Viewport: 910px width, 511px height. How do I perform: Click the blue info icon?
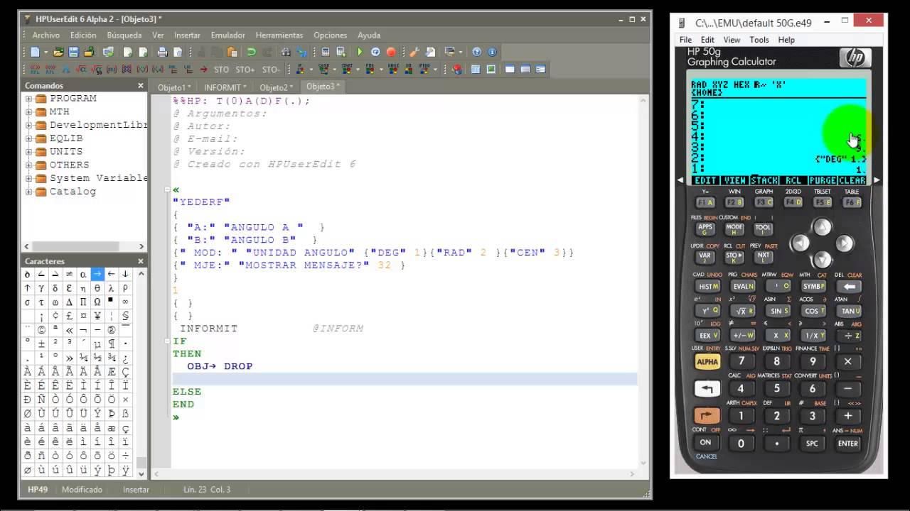point(492,52)
